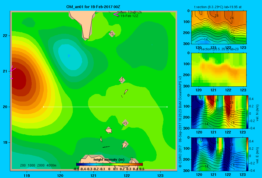The height and width of the screenshot is (178, 262).
Task: Click latitude label 20 on the main map
Action: (5, 107)
